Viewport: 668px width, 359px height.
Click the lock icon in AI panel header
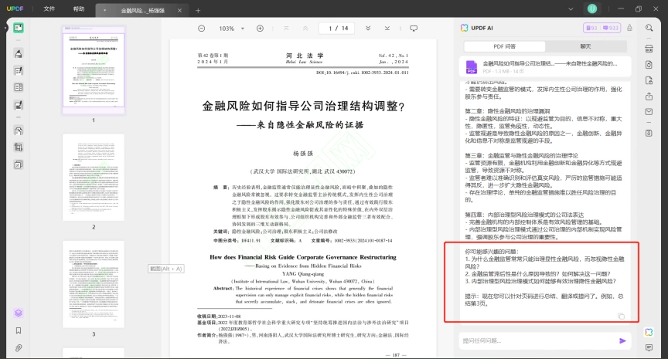[x=629, y=28]
